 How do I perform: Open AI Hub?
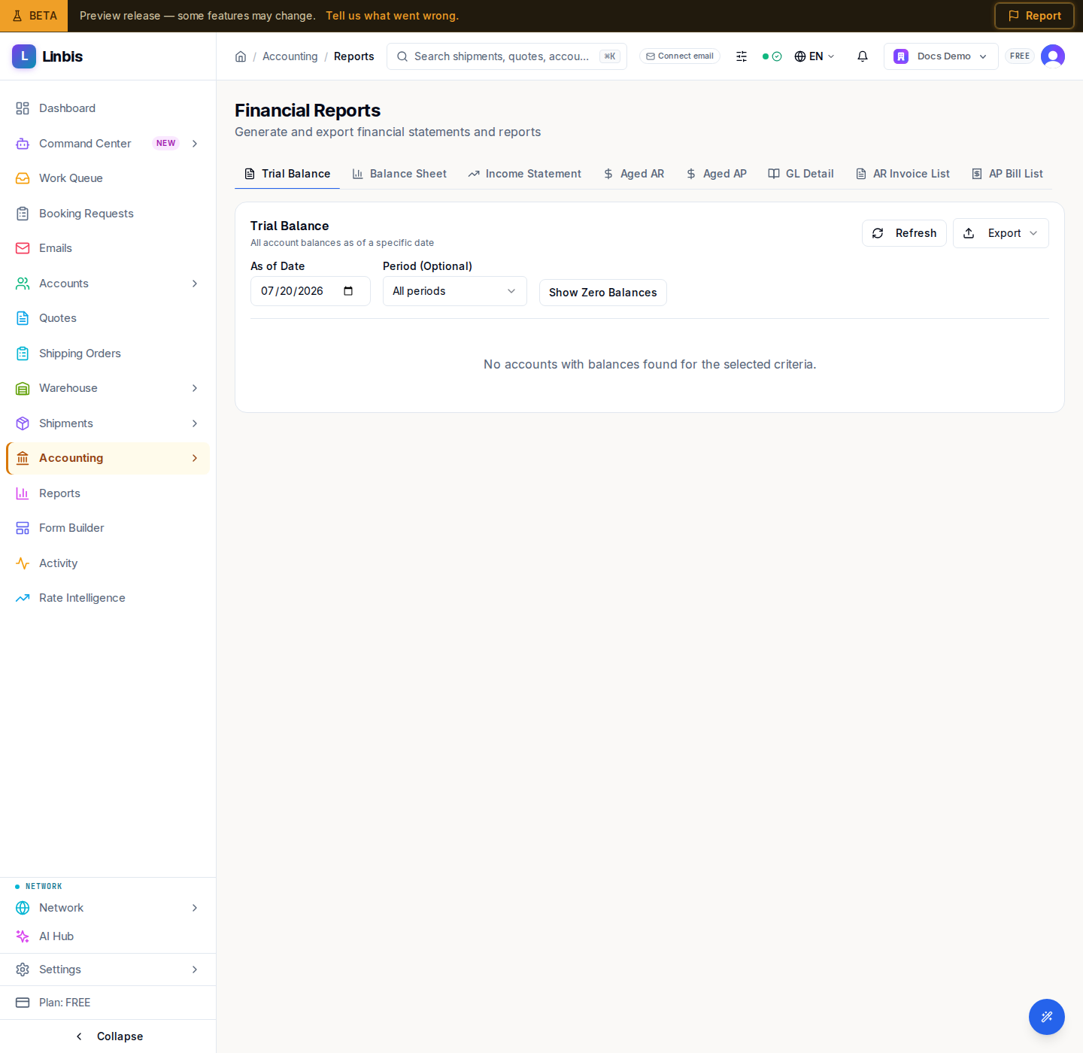108,936
